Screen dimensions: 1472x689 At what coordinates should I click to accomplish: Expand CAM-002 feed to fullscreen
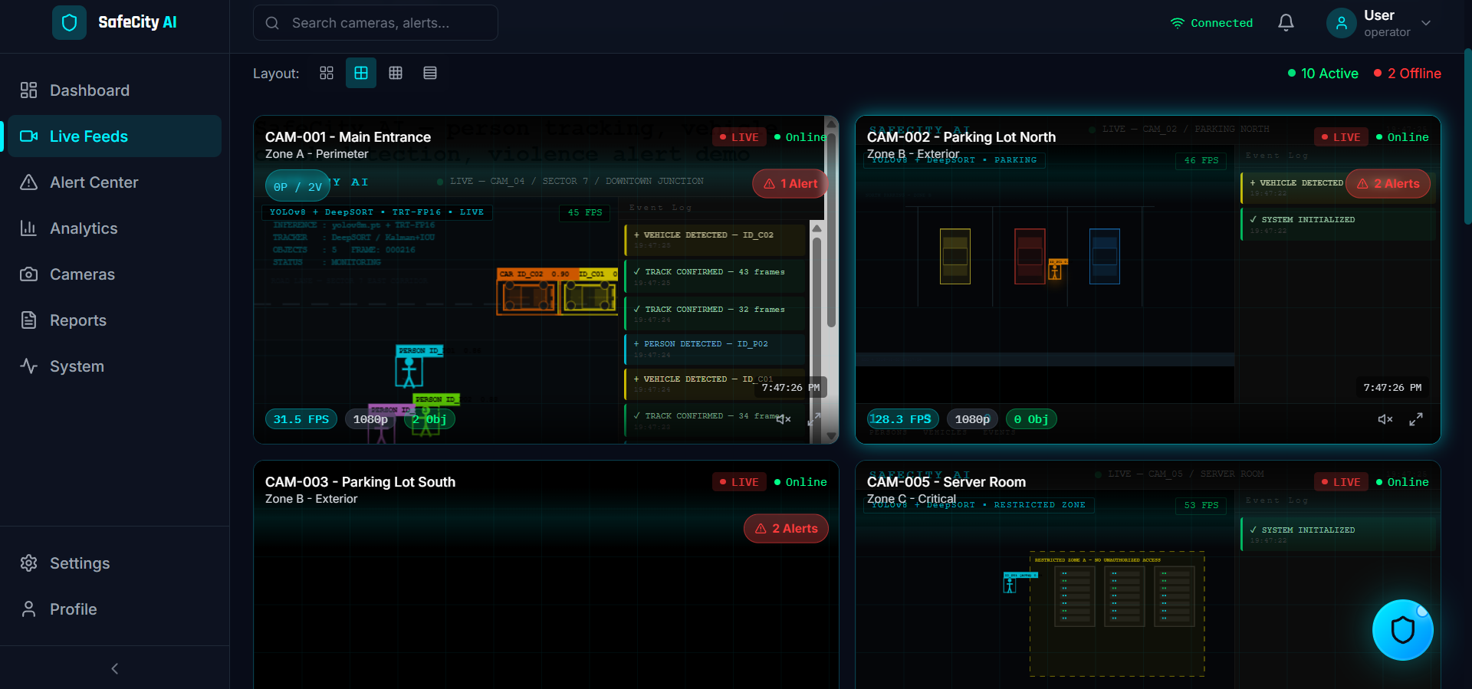click(1416, 419)
